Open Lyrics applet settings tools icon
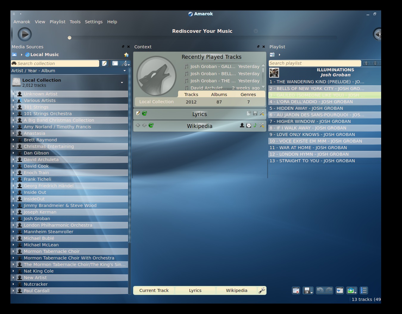402x314 pixels. pyautogui.click(x=262, y=113)
